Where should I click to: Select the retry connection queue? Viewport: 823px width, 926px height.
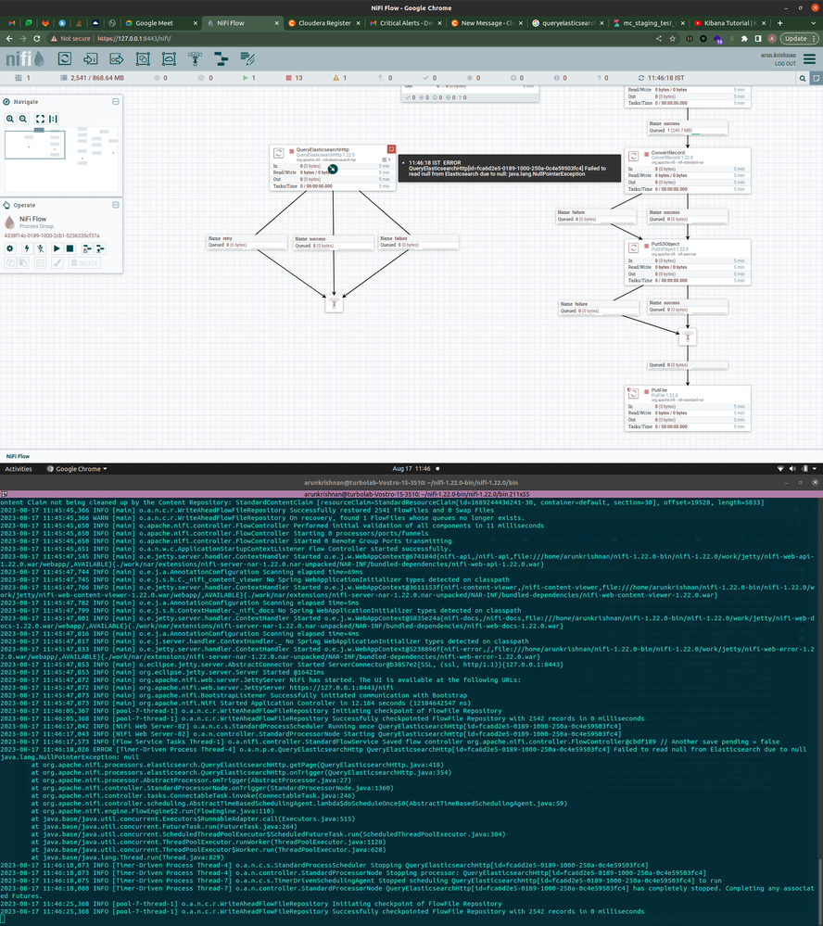coord(247,242)
